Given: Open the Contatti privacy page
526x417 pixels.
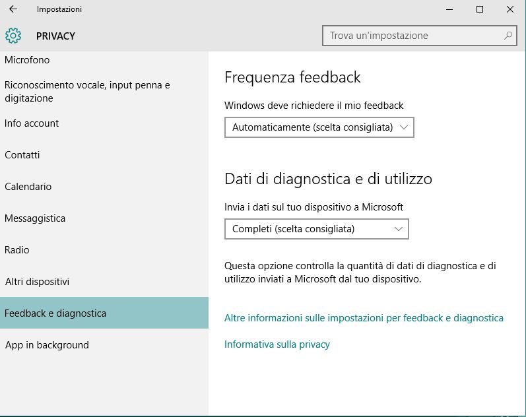Looking at the screenshot, I should click(x=22, y=155).
